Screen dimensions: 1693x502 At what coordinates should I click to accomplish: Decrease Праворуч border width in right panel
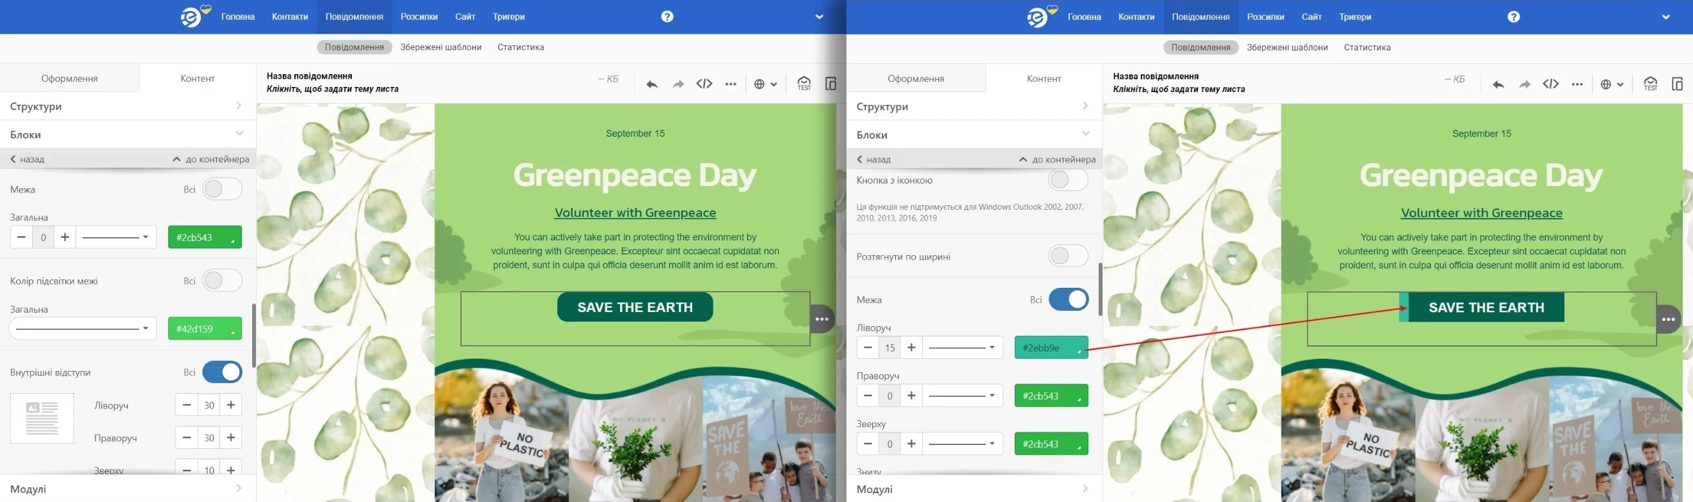868,396
